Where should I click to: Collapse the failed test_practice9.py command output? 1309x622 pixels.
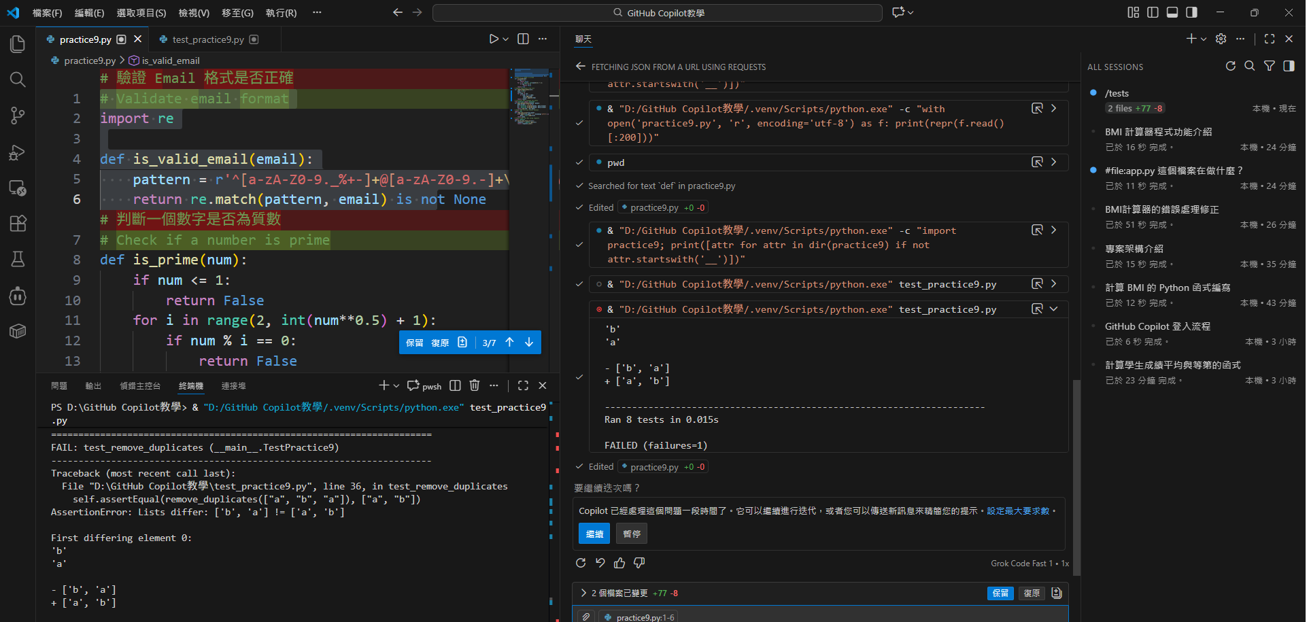pyautogui.click(x=1054, y=309)
